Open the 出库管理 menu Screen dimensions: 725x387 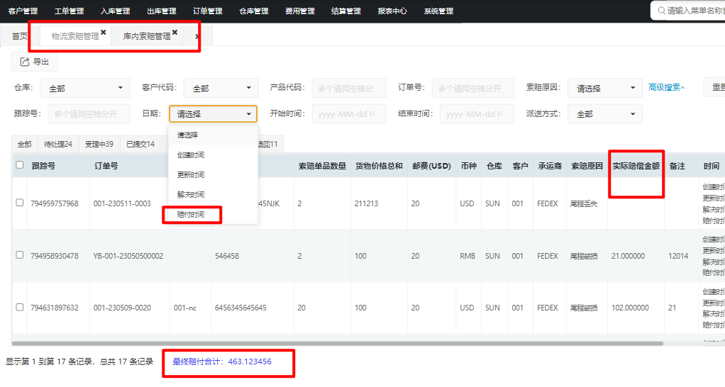[162, 11]
